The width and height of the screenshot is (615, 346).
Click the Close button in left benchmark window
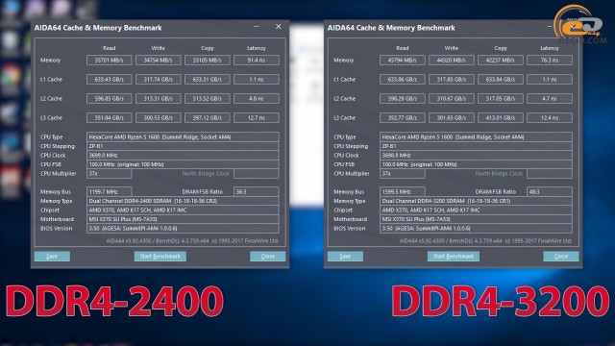pos(267,257)
